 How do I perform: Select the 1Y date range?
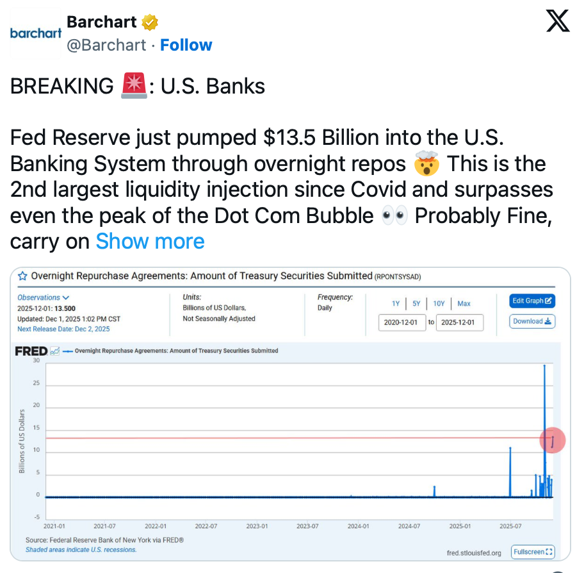[396, 304]
